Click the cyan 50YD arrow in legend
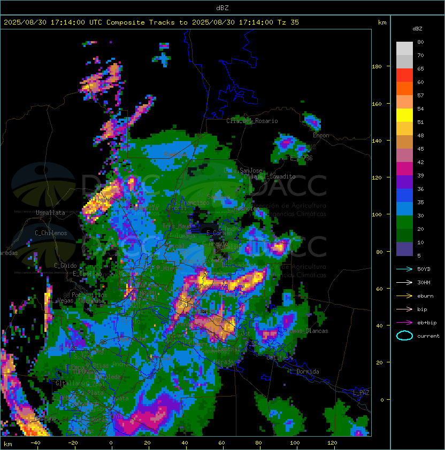 404,269
